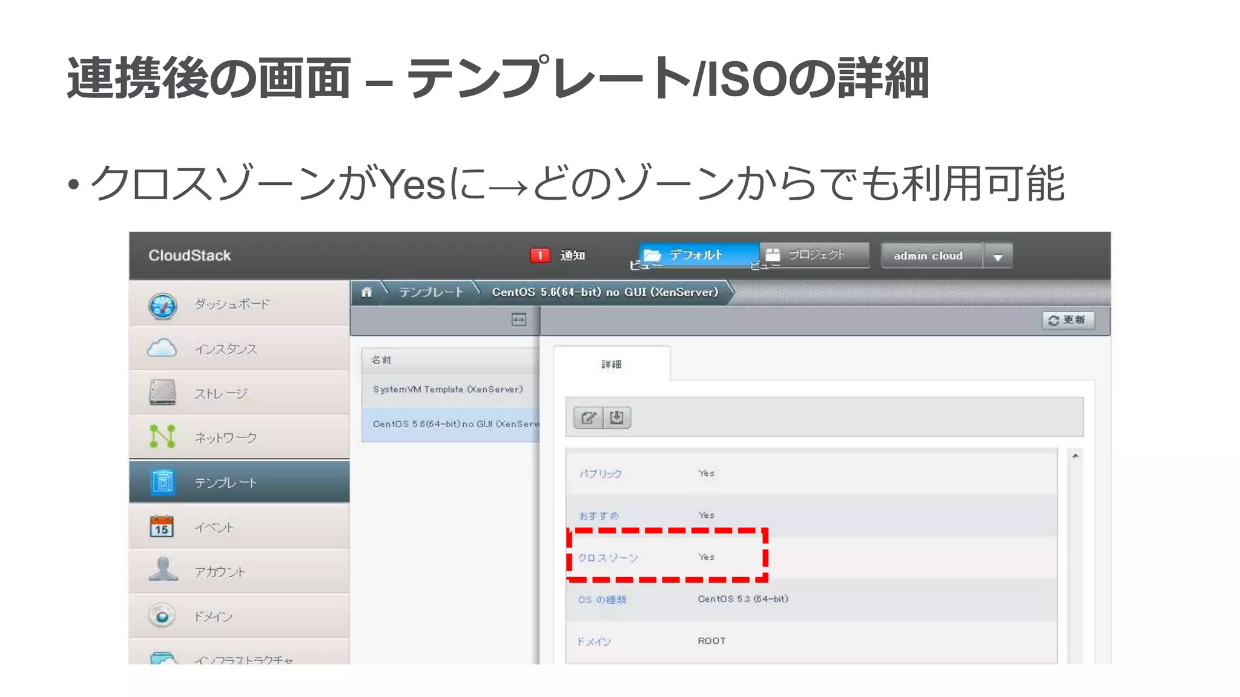Click the インスタンス cloud icon
This screenshot has width=1240, height=697.
(162, 348)
